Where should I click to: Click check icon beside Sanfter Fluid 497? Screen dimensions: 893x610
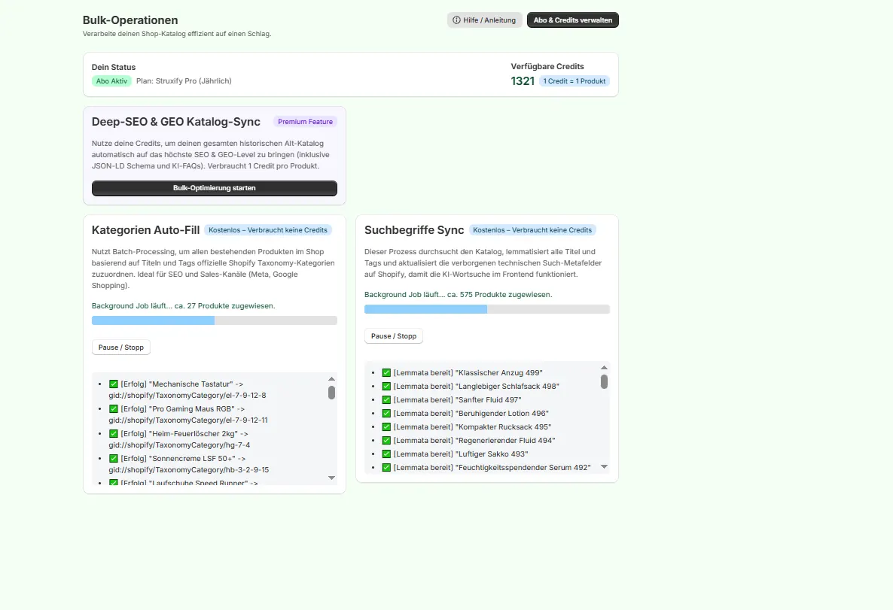coord(386,400)
